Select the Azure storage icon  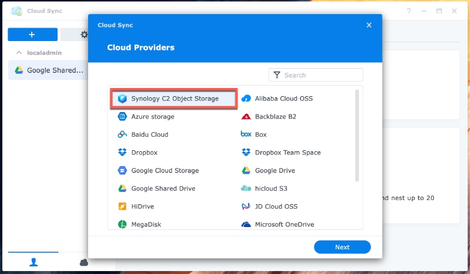point(123,117)
